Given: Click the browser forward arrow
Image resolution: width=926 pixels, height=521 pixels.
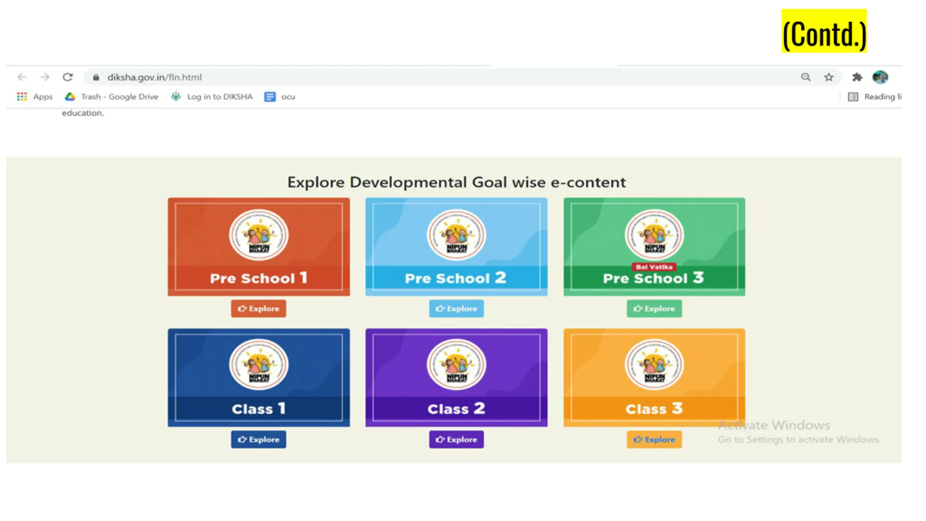Looking at the screenshot, I should coord(44,77).
